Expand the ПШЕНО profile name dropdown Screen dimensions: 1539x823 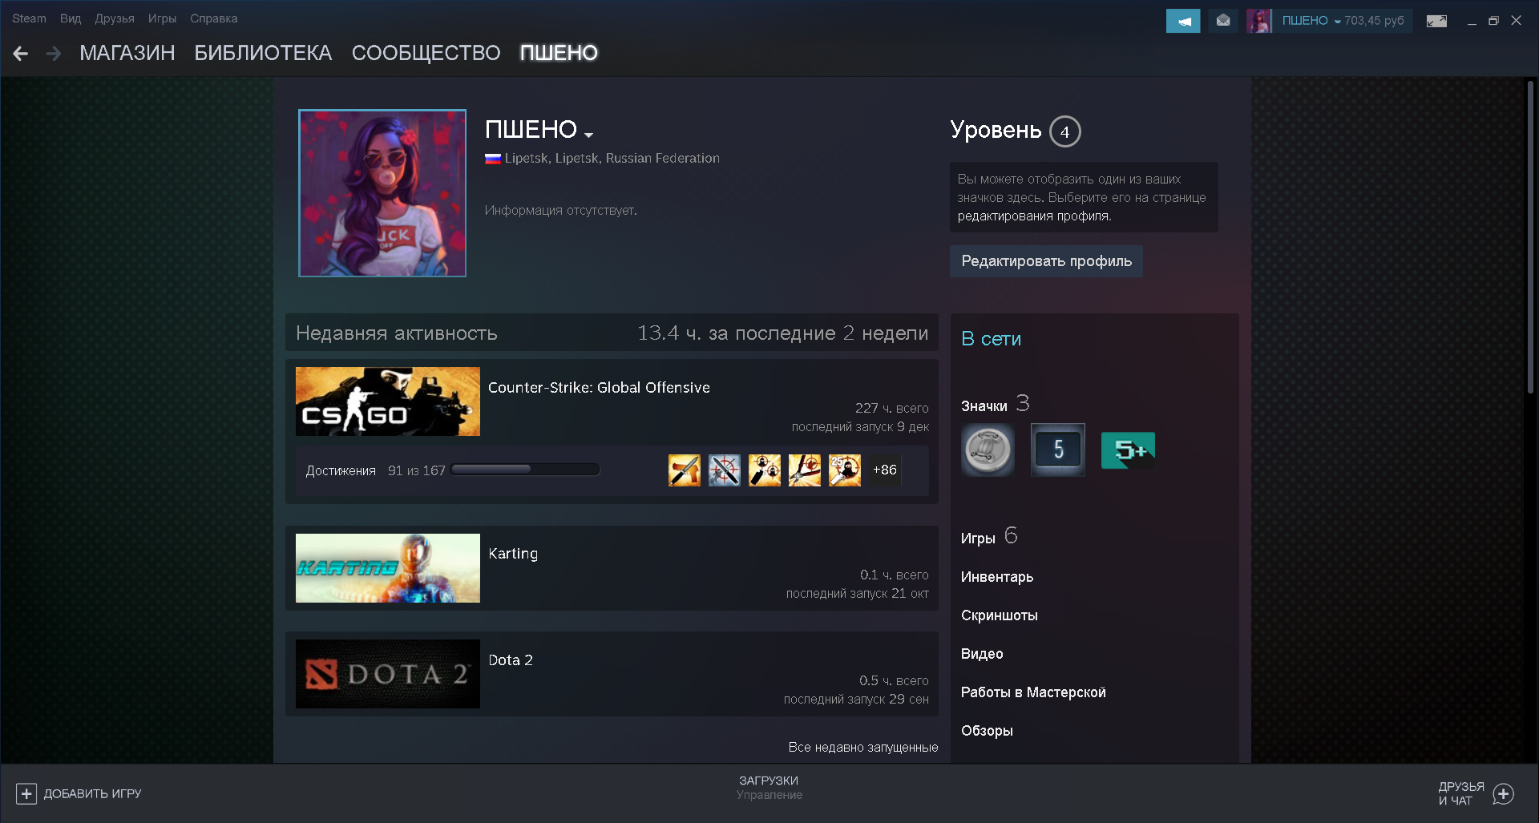tap(589, 135)
